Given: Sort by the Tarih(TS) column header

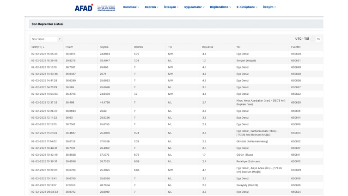Looking at the screenshot, I should (38, 47).
